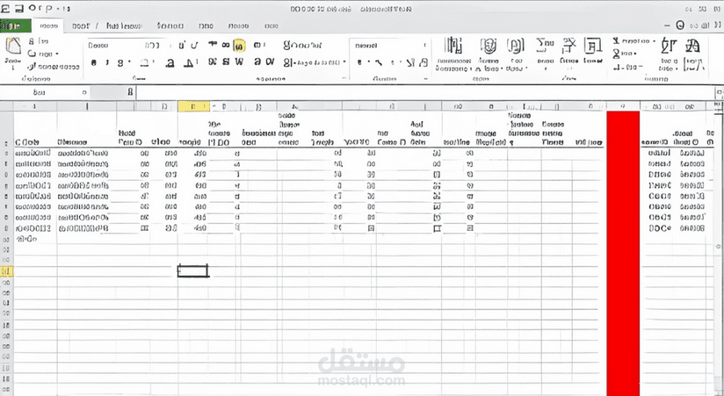Screen dimensions: 724x396
Task: Click the Increase Font Size icon
Action: (x=182, y=46)
